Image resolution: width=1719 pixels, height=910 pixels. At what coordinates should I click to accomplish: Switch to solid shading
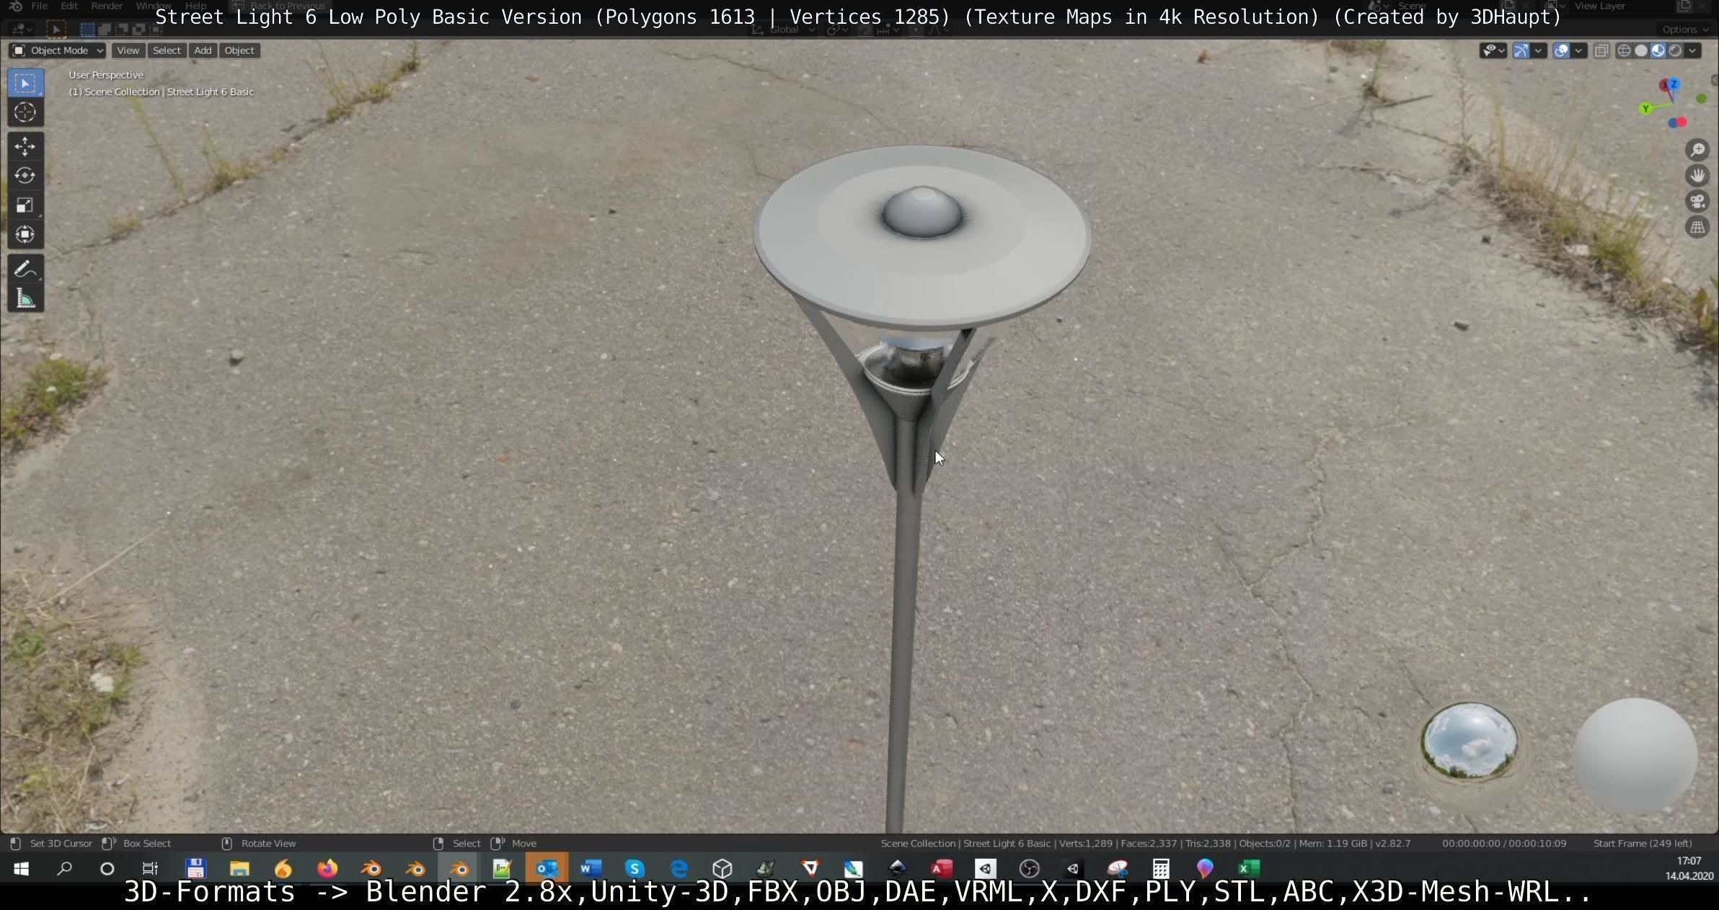pos(1641,50)
